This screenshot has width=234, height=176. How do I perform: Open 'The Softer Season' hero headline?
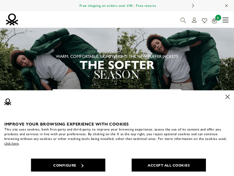[117, 69]
